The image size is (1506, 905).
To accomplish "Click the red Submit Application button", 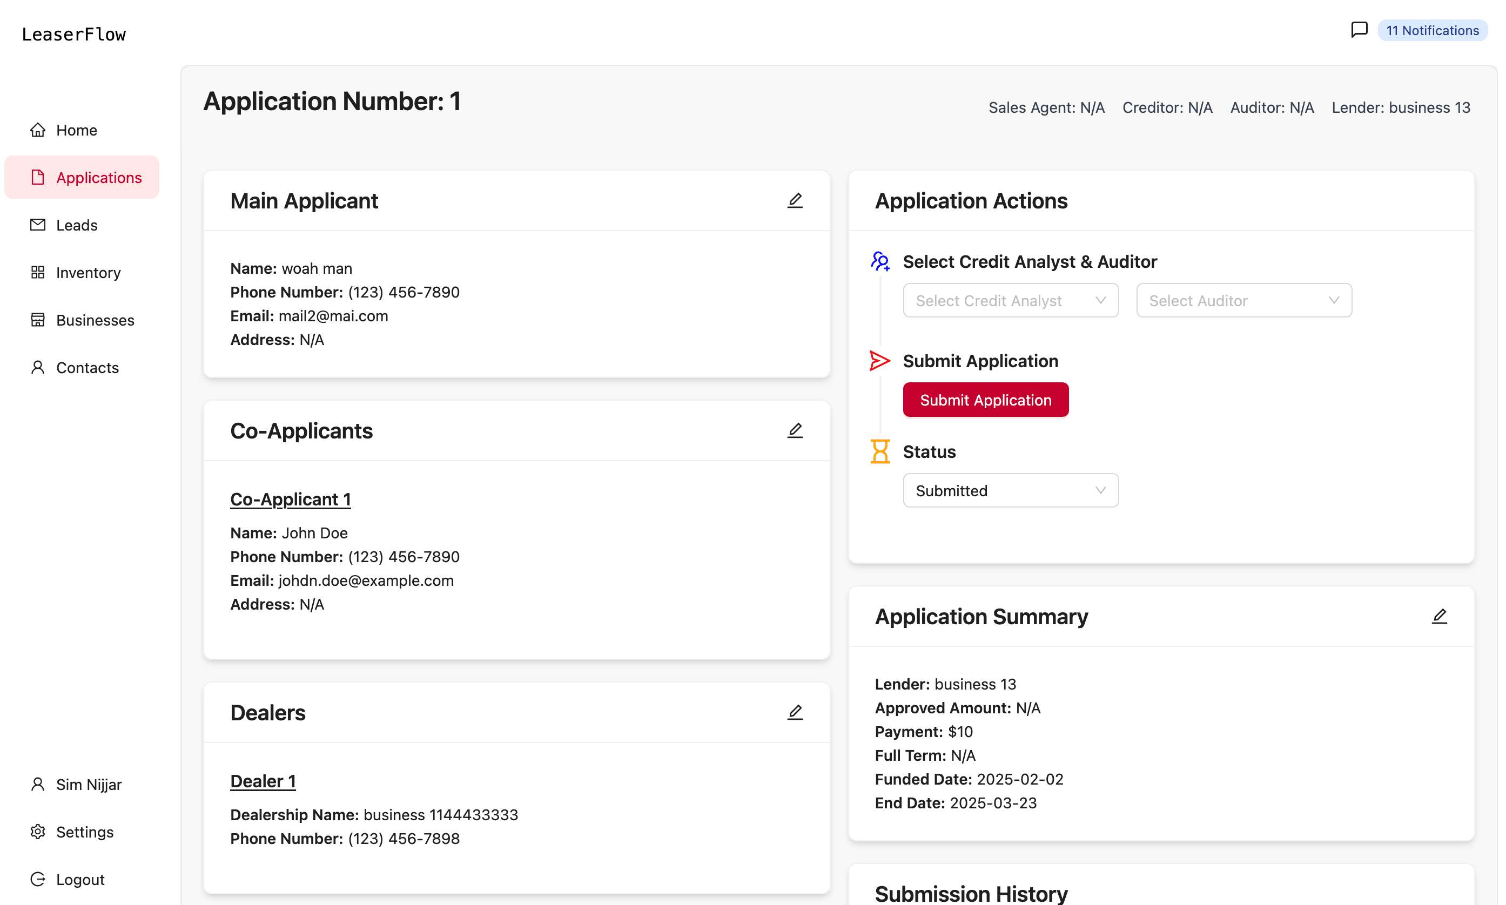I will [986, 400].
